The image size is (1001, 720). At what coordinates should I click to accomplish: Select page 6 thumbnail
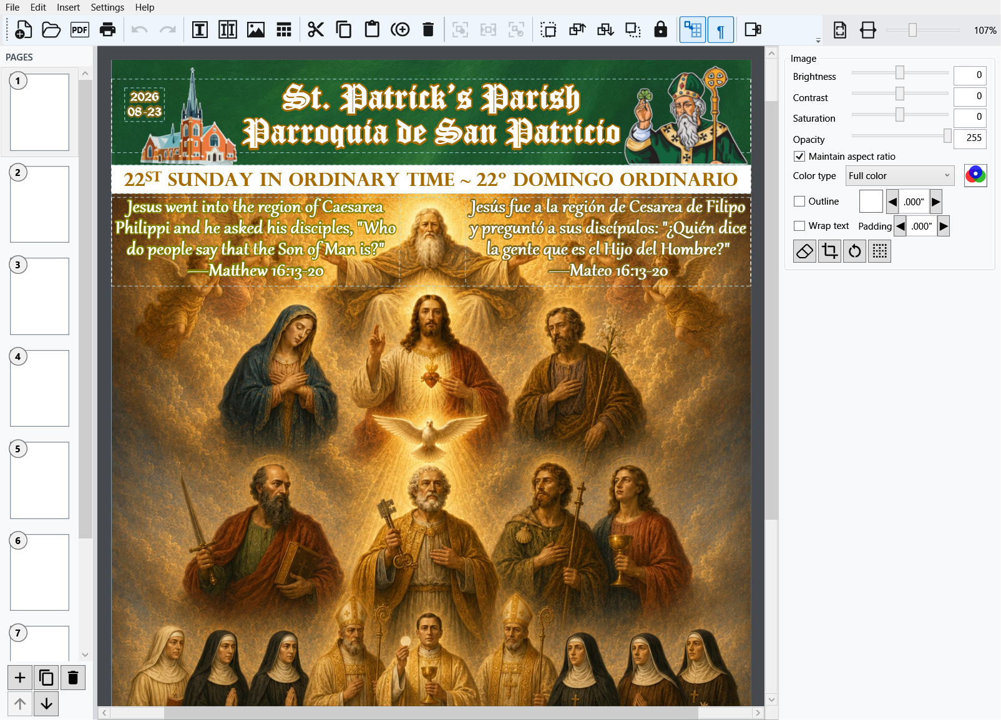pyautogui.click(x=39, y=572)
